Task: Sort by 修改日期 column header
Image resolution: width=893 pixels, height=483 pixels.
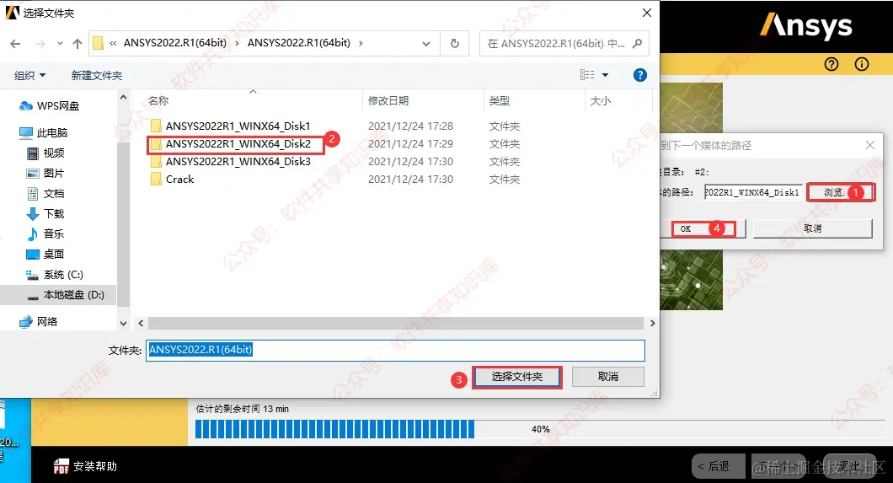Action: point(388,101)
